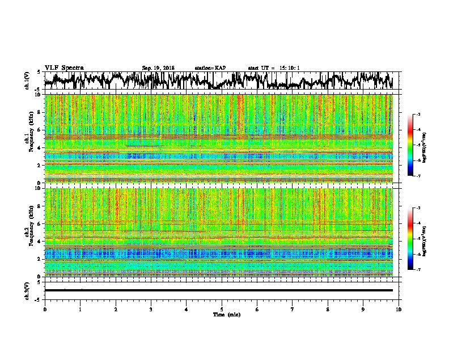Click the "-5" tick on ch.1(V) axis
Image resolution: width=449 pixels, height=347 pixels.
(x=37, y=89)
